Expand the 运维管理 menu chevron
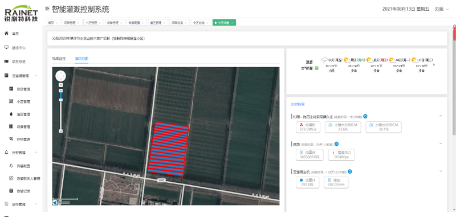The height and width of the screenshot is (217, 456). 36,204
